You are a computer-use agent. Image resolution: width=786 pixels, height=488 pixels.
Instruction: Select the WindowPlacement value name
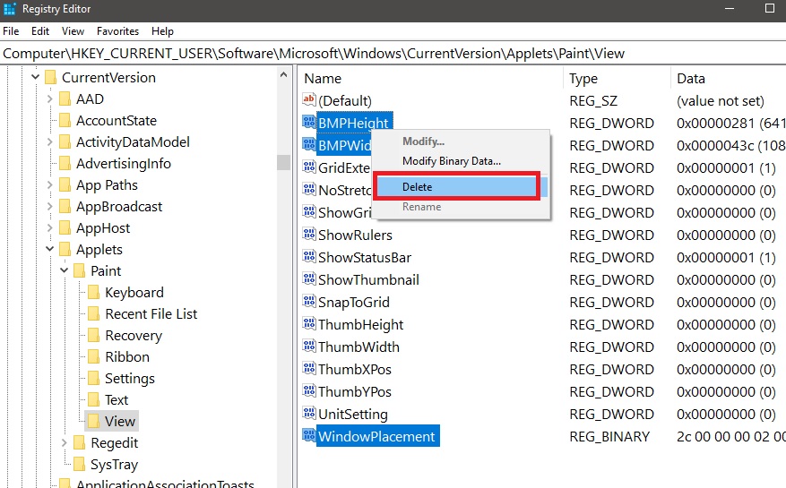[x=377, y=436]
